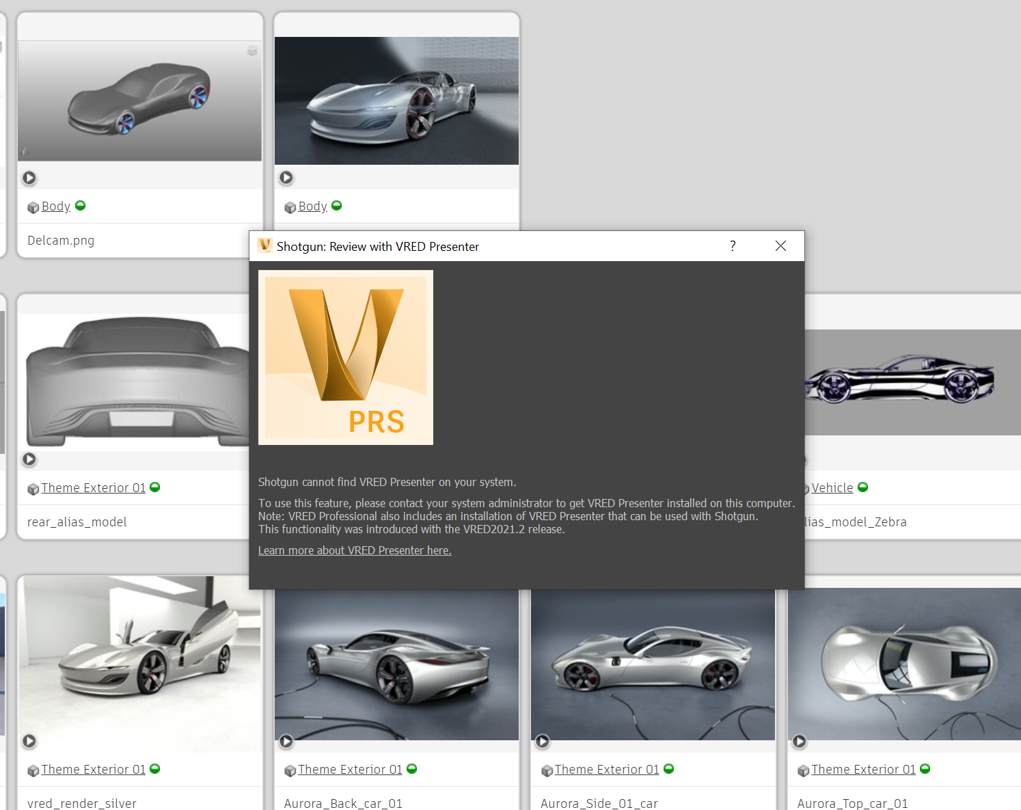This screenshot has width=1021, height=810.
Task: Click the Aurora_Back_car_01 name
Action: click(343, 804)
